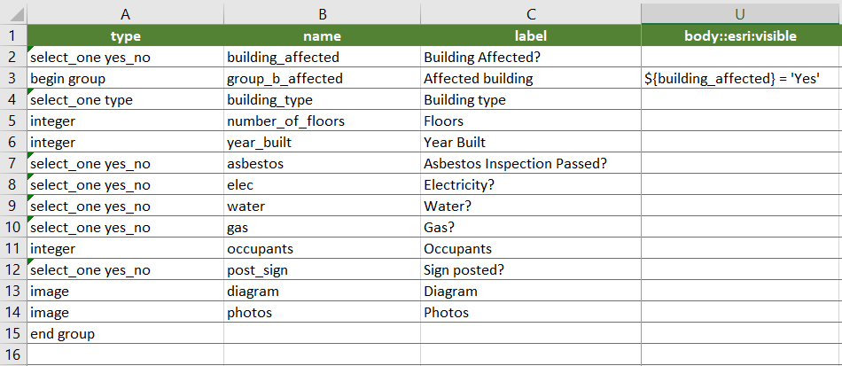Screen dimensions: 842x366
Task: Click the green "type" header cell
Action: click(125, 36)
